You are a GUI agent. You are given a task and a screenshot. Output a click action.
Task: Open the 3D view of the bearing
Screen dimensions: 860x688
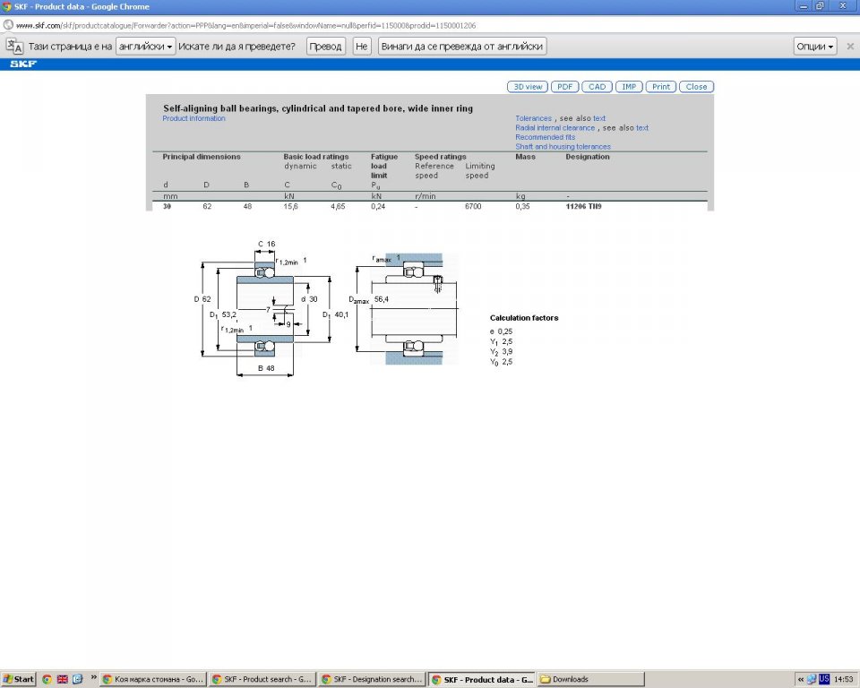click(527, 87)
